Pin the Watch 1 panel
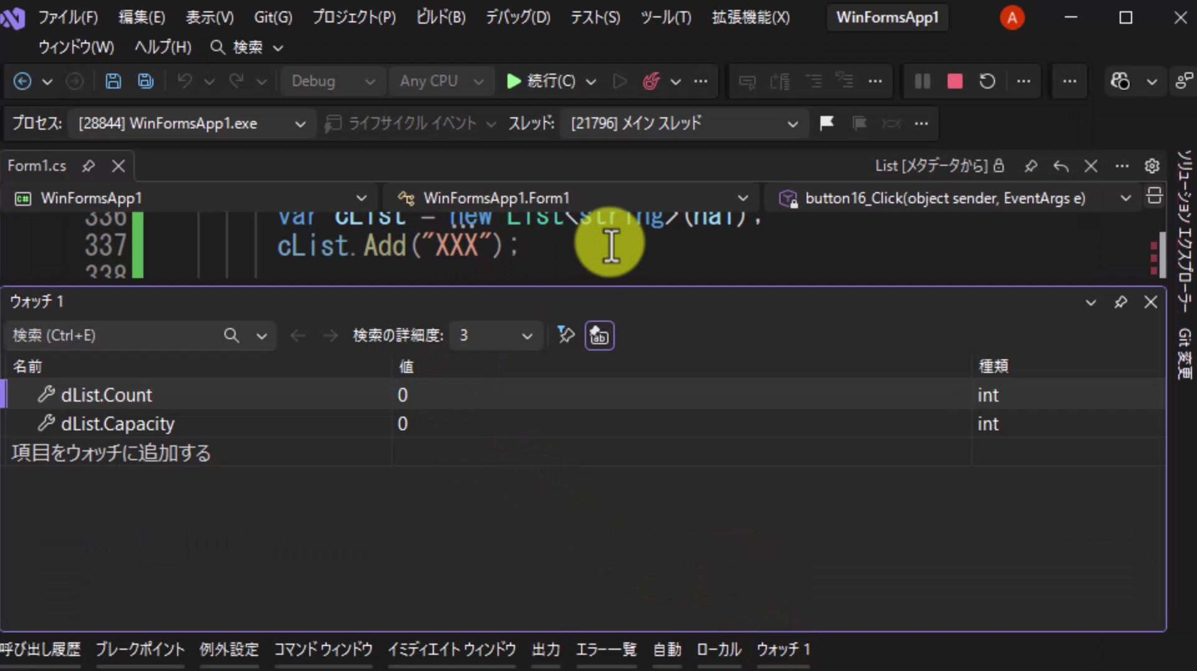Viewport: 1197px width, 671px height. click(1121, 302)
